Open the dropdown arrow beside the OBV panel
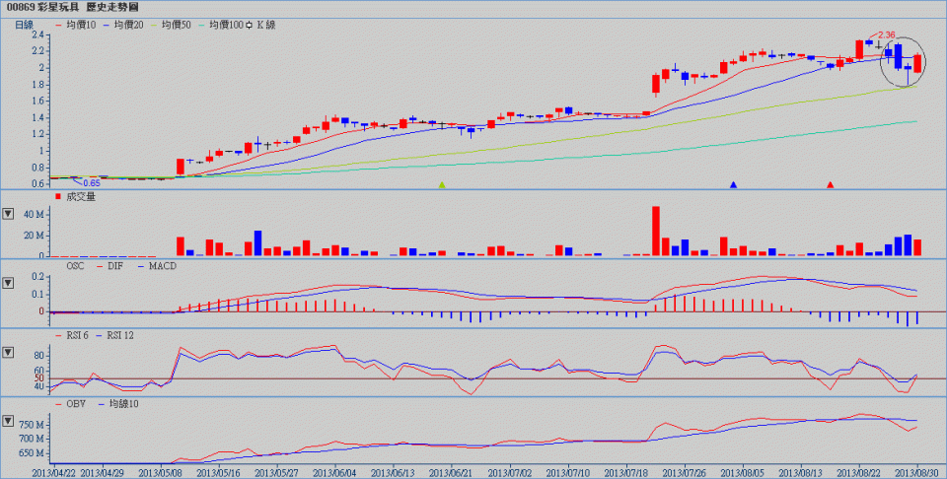 pyautogui.click(x=9, y=421)
